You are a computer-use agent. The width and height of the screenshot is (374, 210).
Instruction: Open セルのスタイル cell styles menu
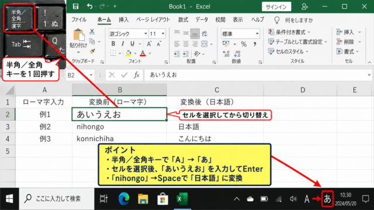[288, 51]
